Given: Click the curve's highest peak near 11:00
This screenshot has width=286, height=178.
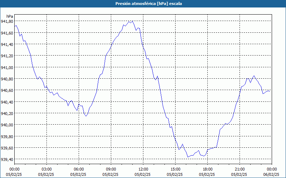Looking at the screenshot, I should pyautogui.click(x=133, y=21).
